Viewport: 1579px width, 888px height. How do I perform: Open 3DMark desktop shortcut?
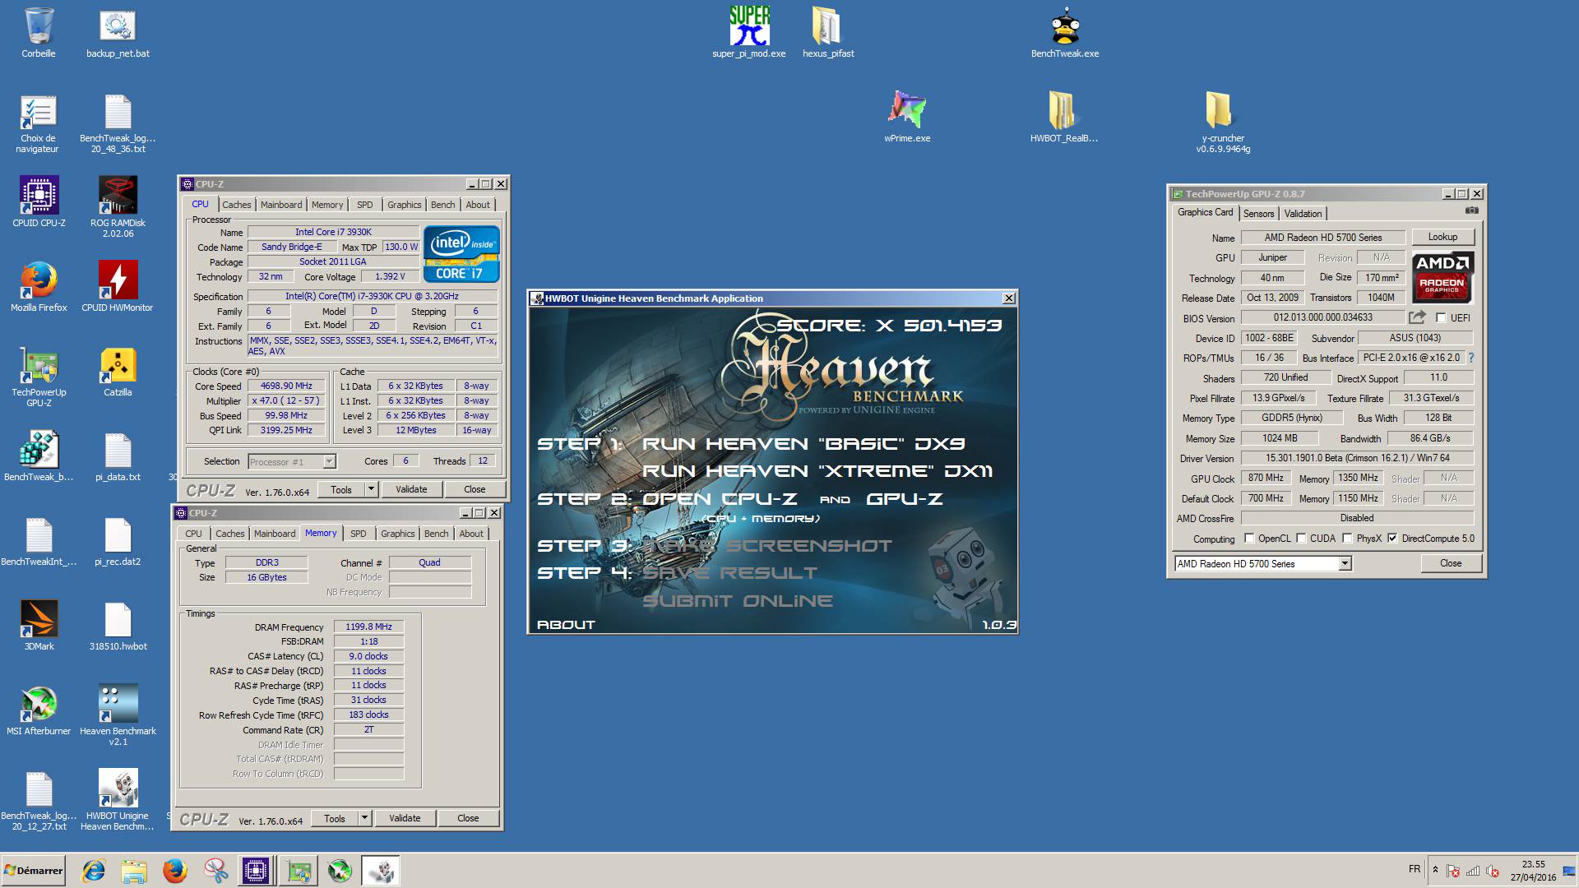pos(39,625)
